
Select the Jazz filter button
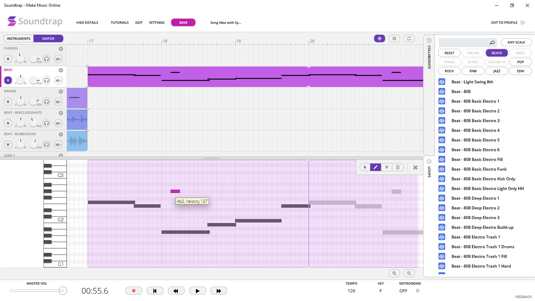coord(497,71)
